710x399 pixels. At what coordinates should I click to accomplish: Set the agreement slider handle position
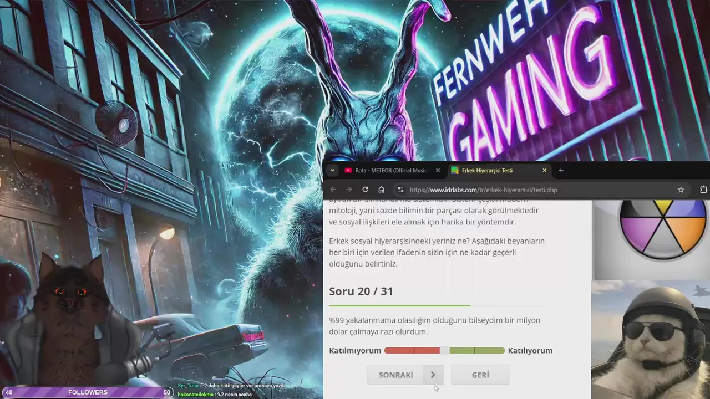[444, 350]
